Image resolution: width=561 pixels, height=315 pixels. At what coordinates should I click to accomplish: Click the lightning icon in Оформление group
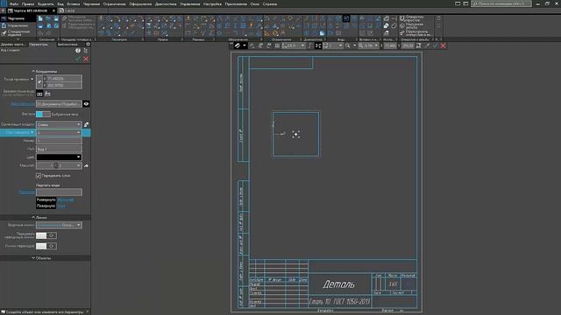click(251, 25)
